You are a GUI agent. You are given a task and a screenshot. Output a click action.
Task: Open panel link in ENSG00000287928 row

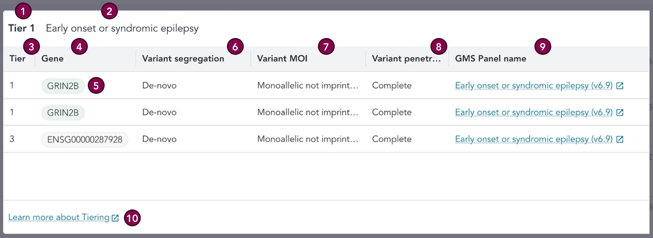533,139
